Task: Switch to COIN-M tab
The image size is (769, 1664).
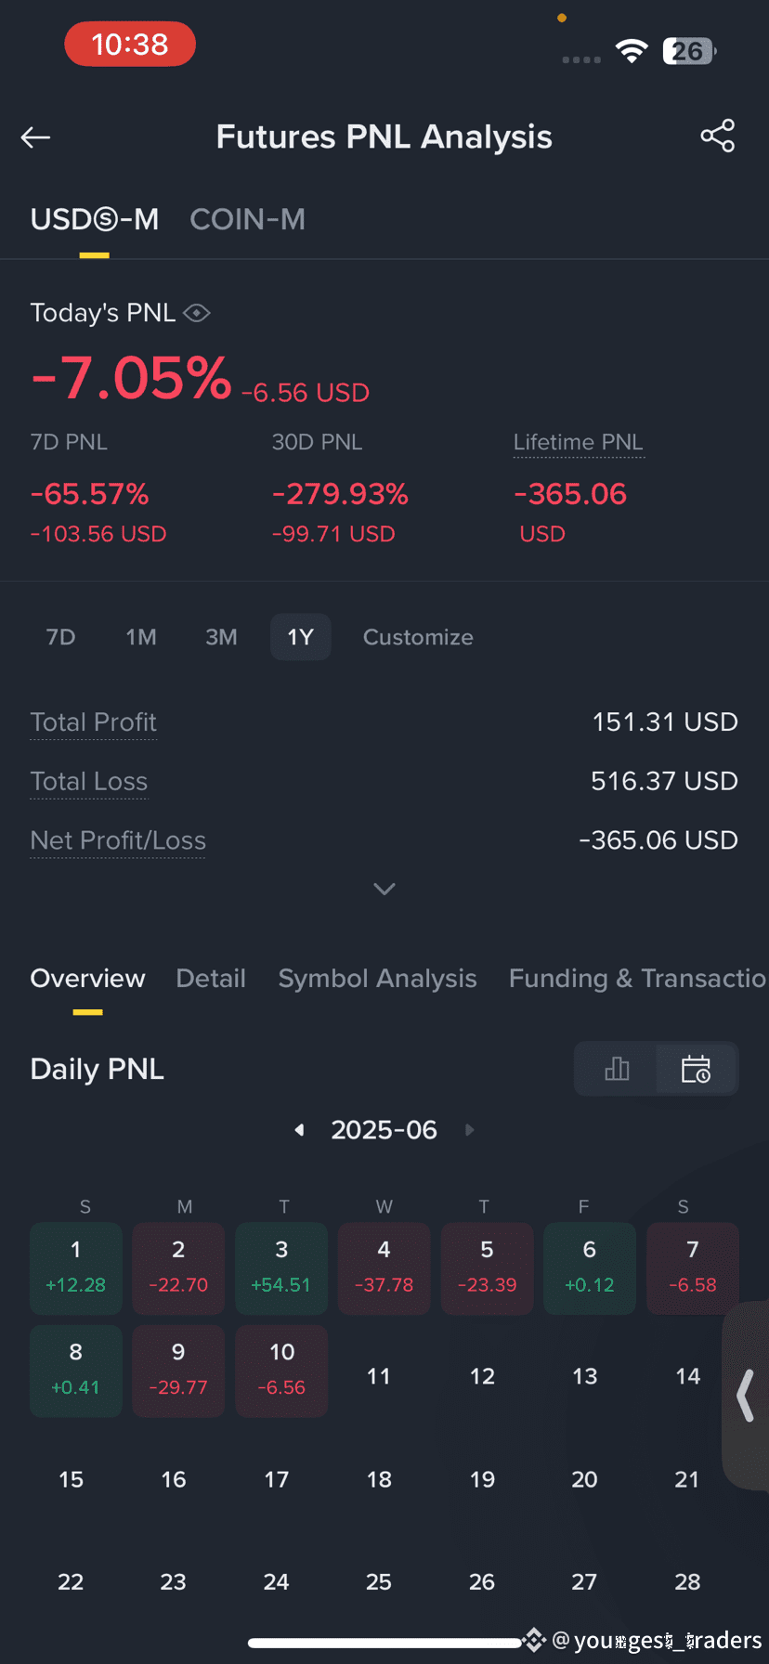Action: click(247, 219)
